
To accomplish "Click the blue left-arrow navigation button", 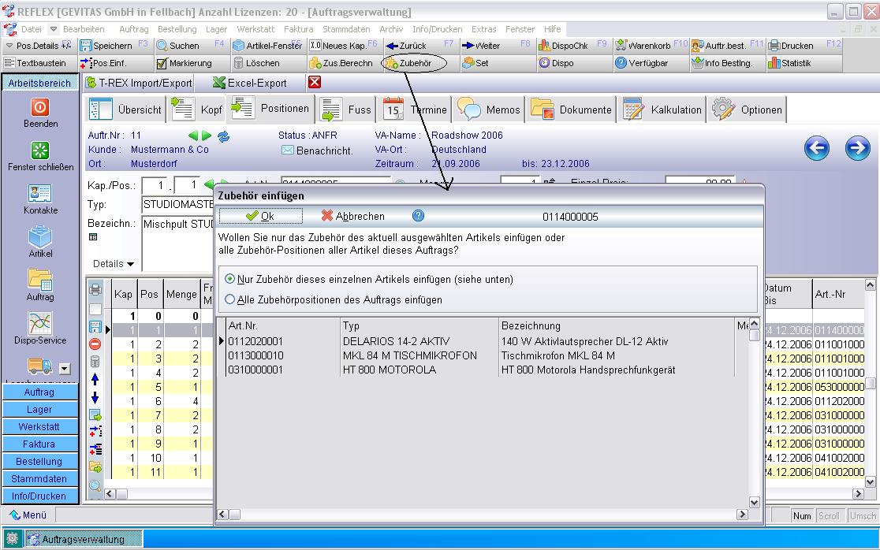I will [817, 148].
